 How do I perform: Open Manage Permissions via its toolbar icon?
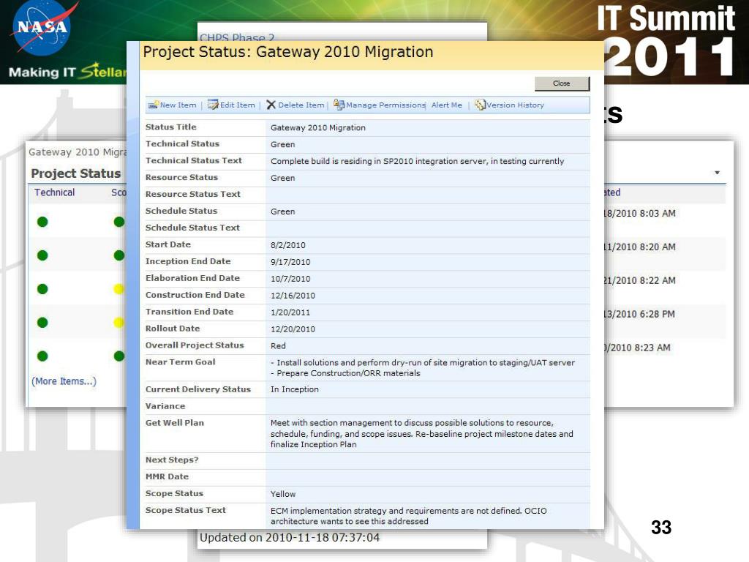coord(339,104)
